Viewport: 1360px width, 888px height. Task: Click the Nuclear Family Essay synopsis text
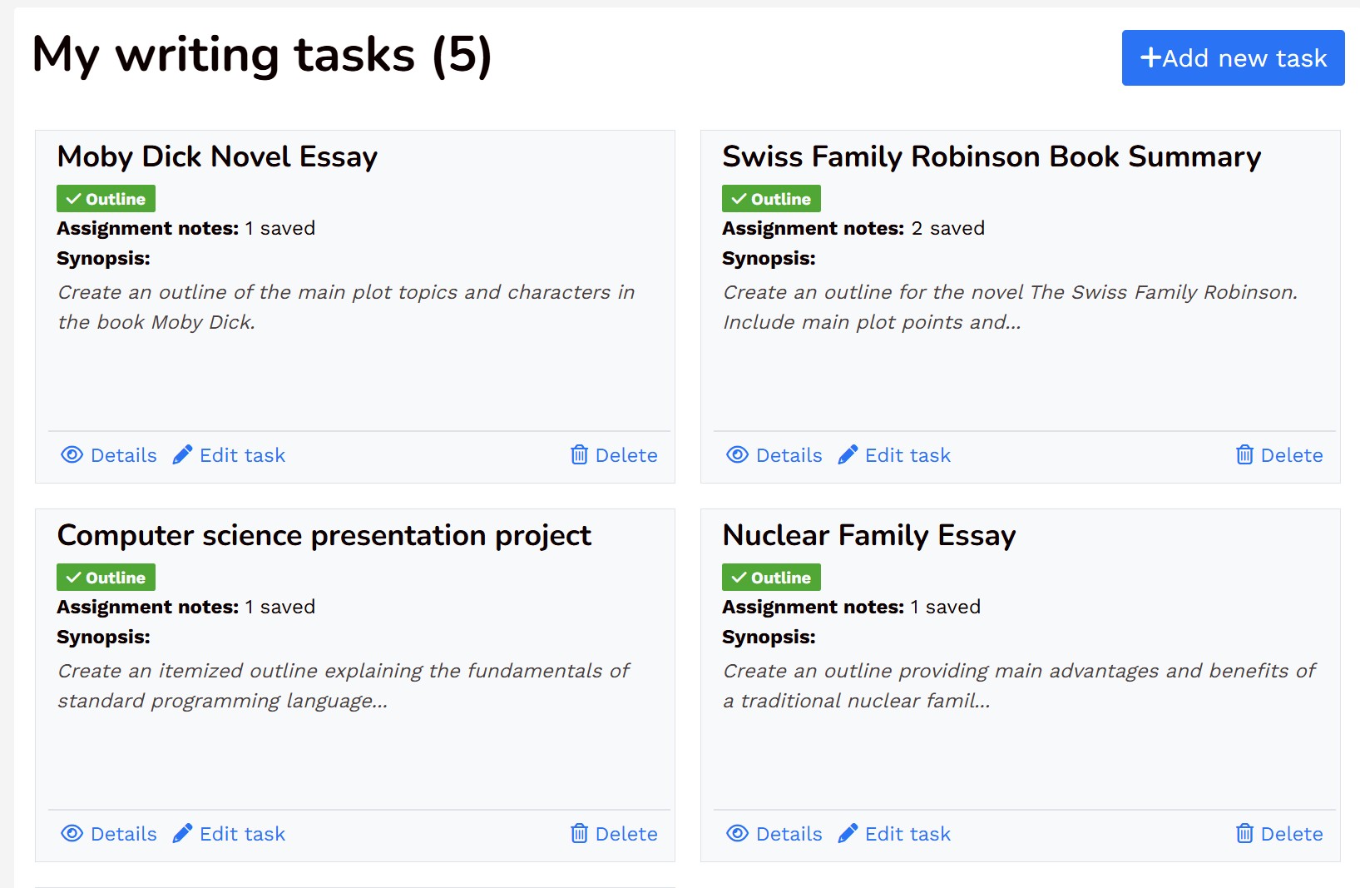coord(1018,686)
